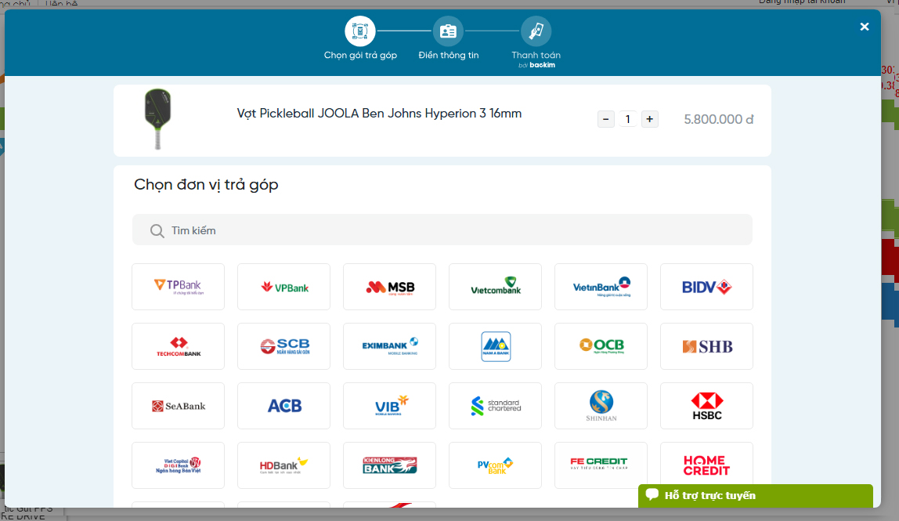
Task: Click the quantity value field
Action: point(628,119)
